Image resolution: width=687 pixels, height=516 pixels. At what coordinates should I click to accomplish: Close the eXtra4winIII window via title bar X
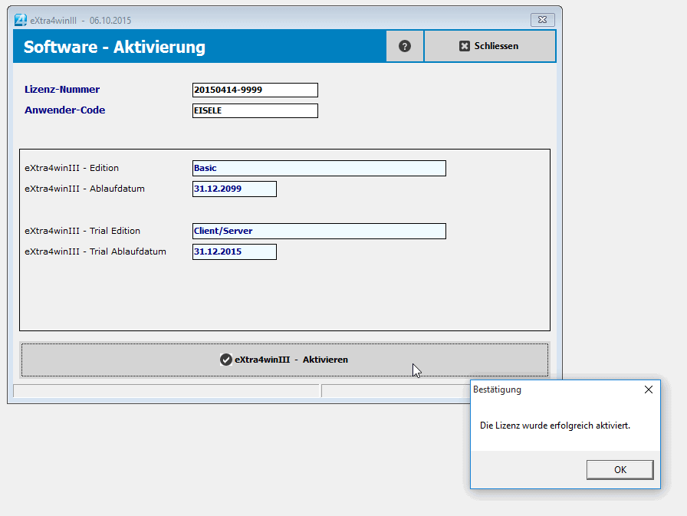tap(542, 20)
